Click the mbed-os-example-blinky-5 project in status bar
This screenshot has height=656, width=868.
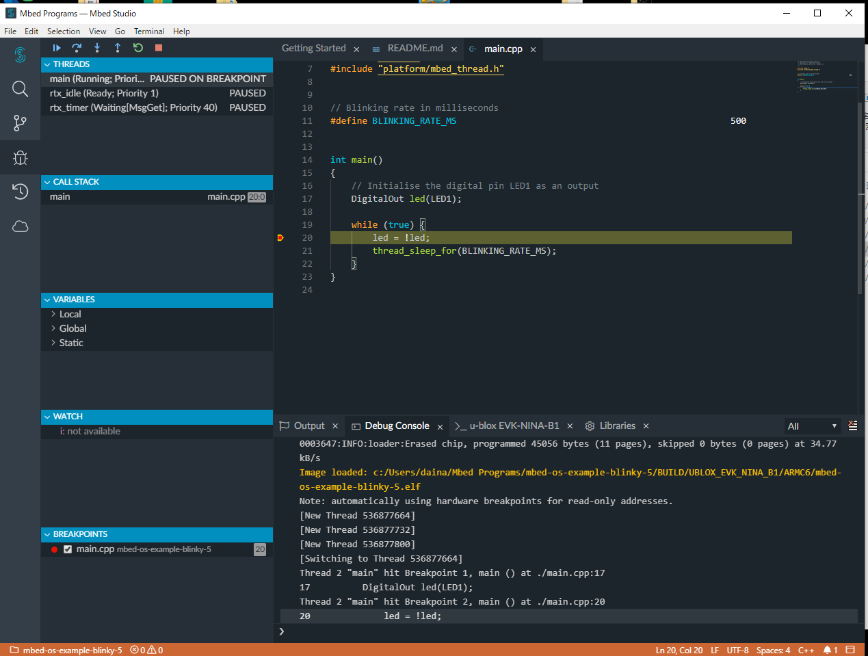tap(66, 650)
